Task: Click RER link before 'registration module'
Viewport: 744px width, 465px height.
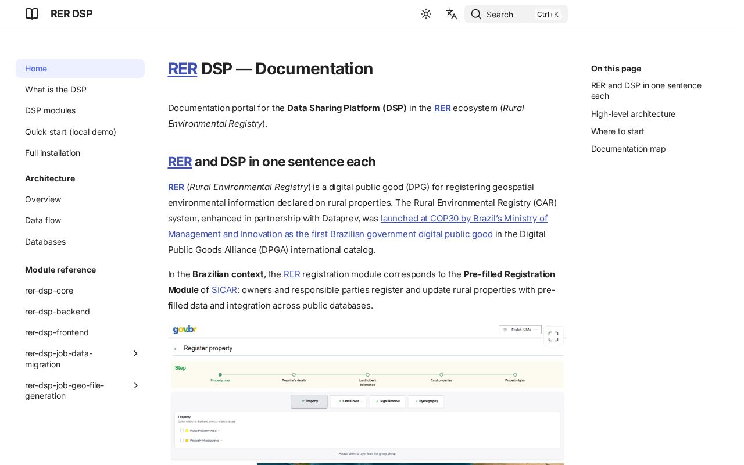Action: pos(292,274)
